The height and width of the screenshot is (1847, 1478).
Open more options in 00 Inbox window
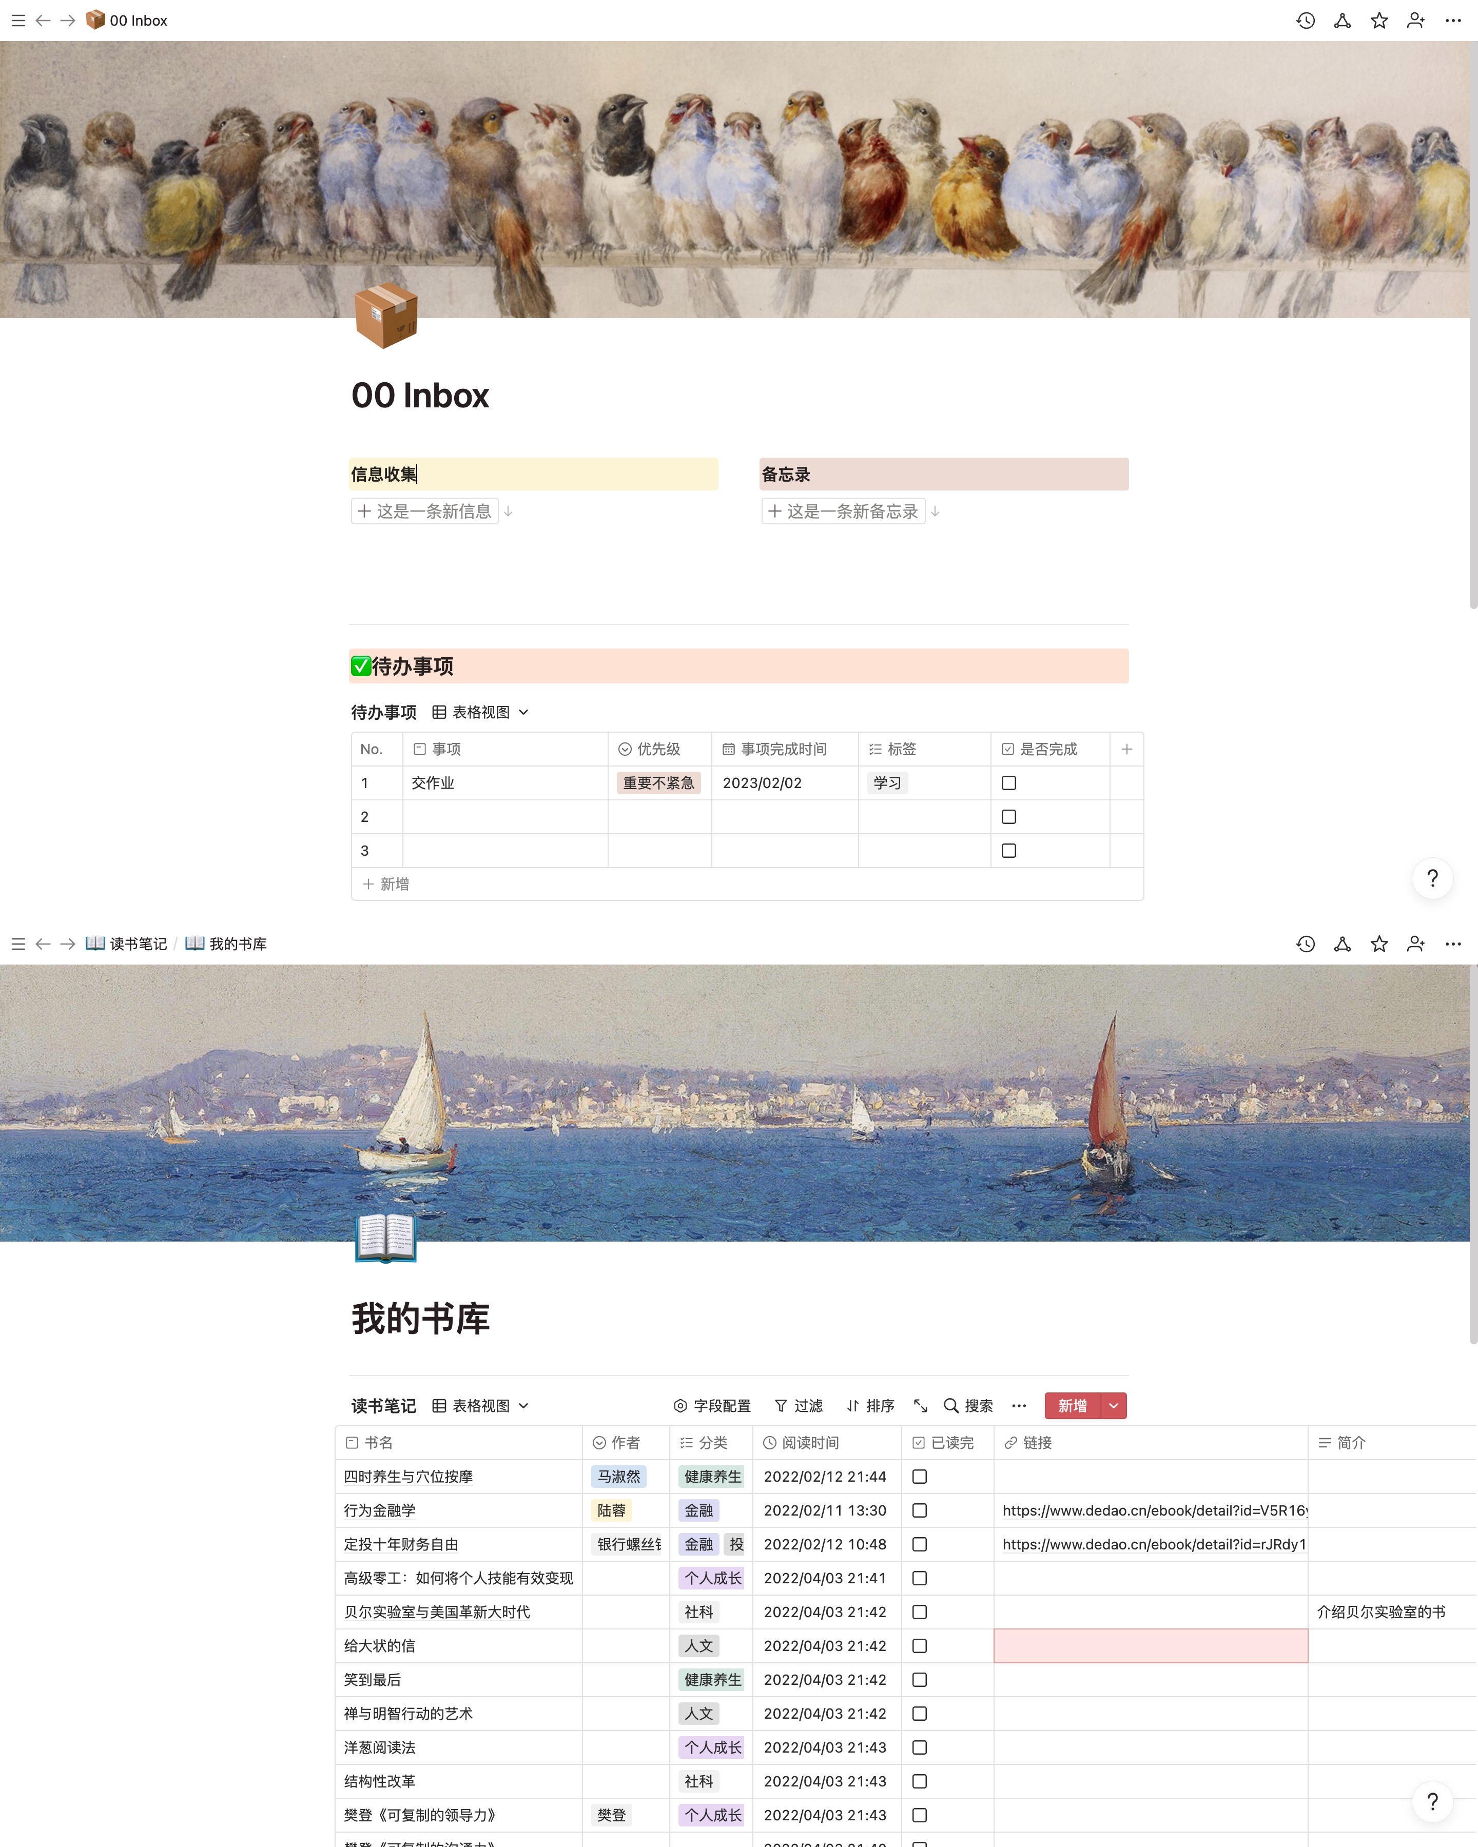coord(1452,21)
